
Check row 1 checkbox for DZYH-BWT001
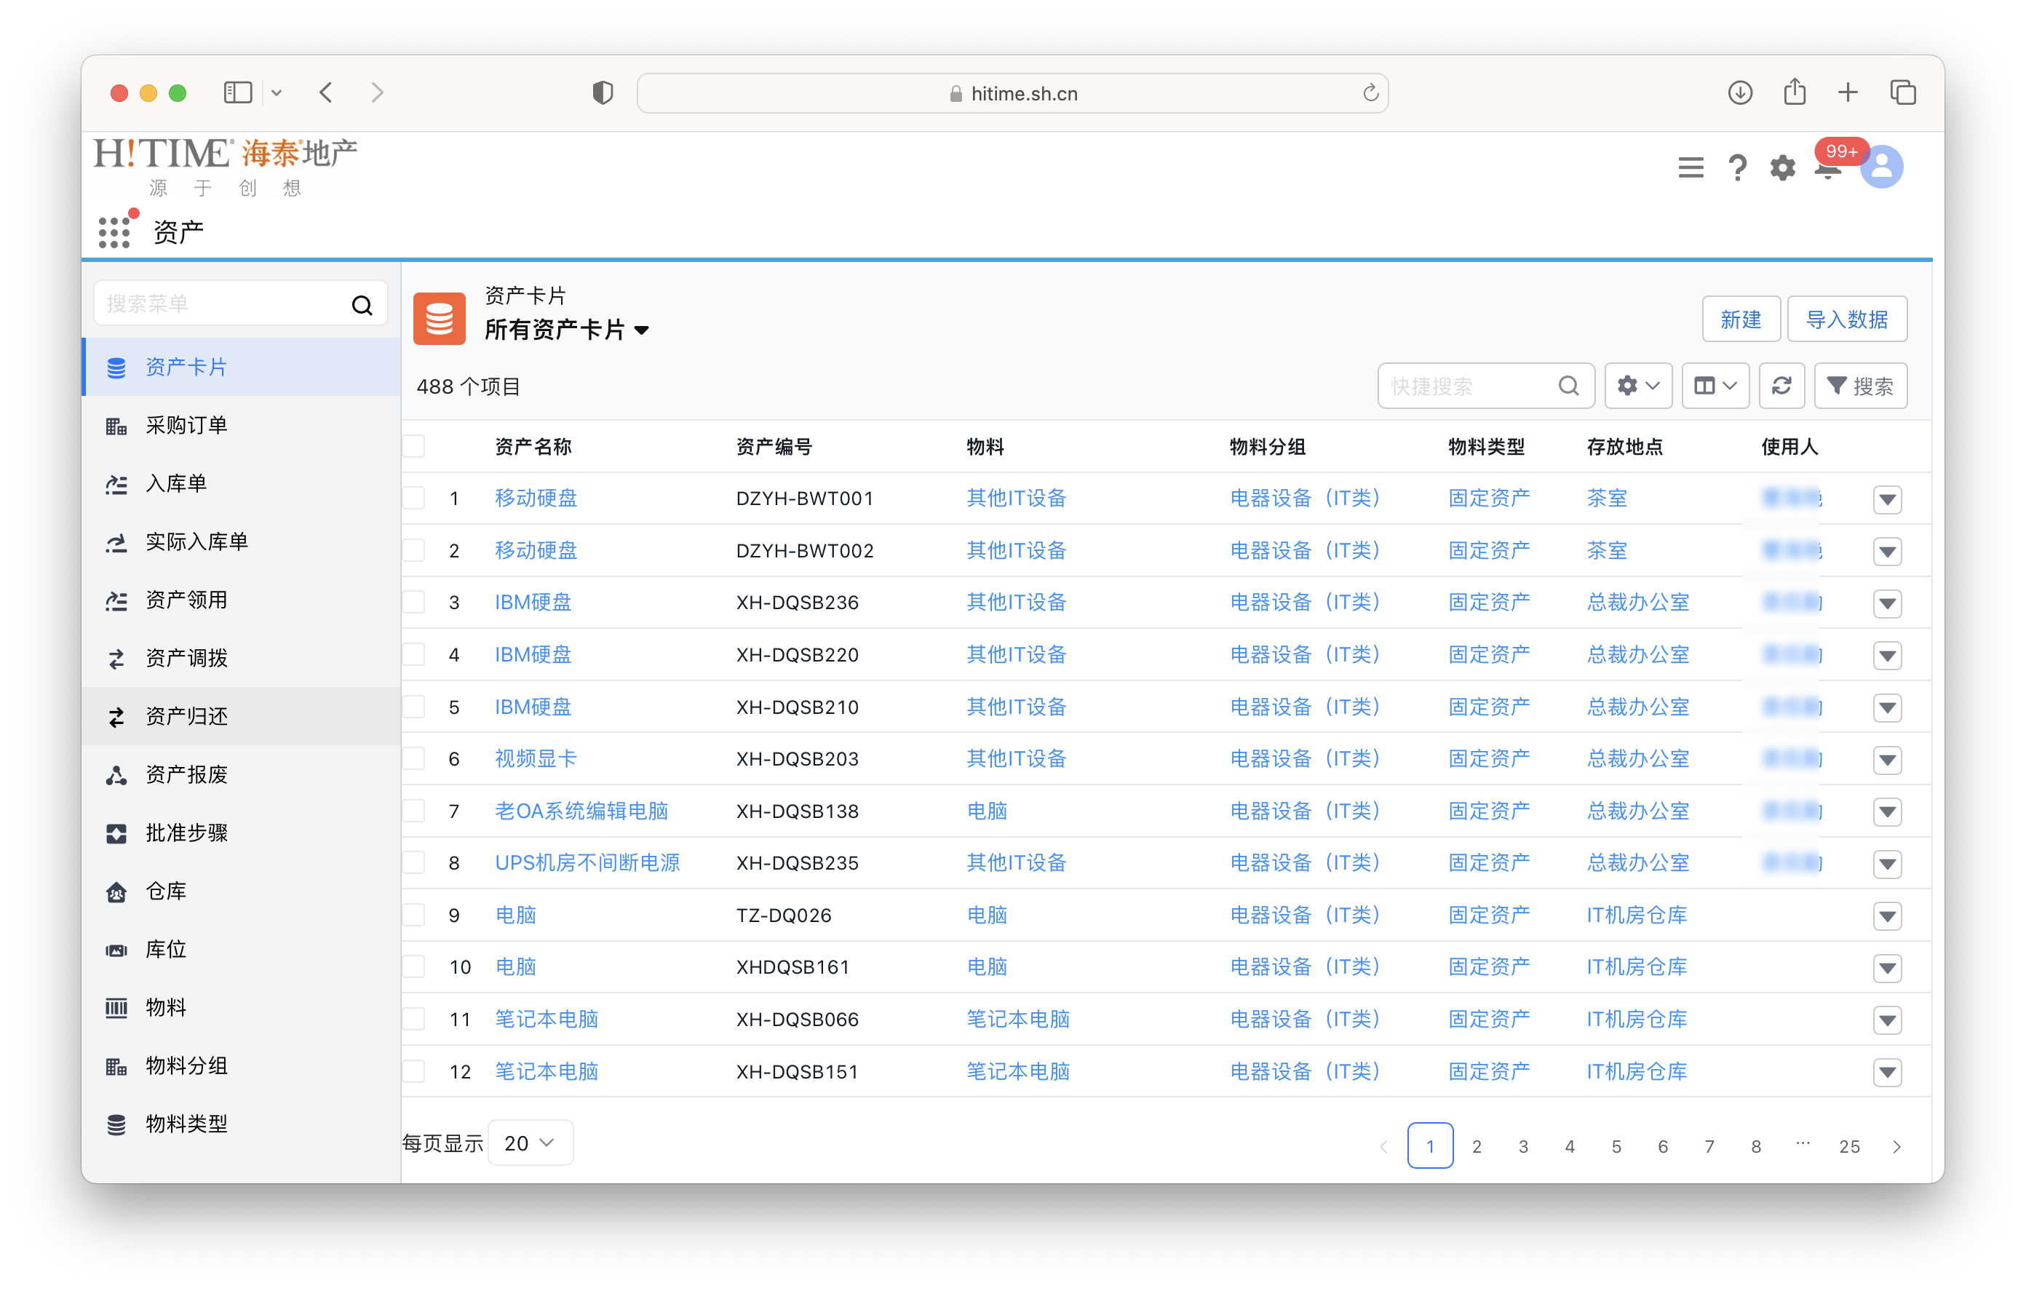tap(413, 498)
